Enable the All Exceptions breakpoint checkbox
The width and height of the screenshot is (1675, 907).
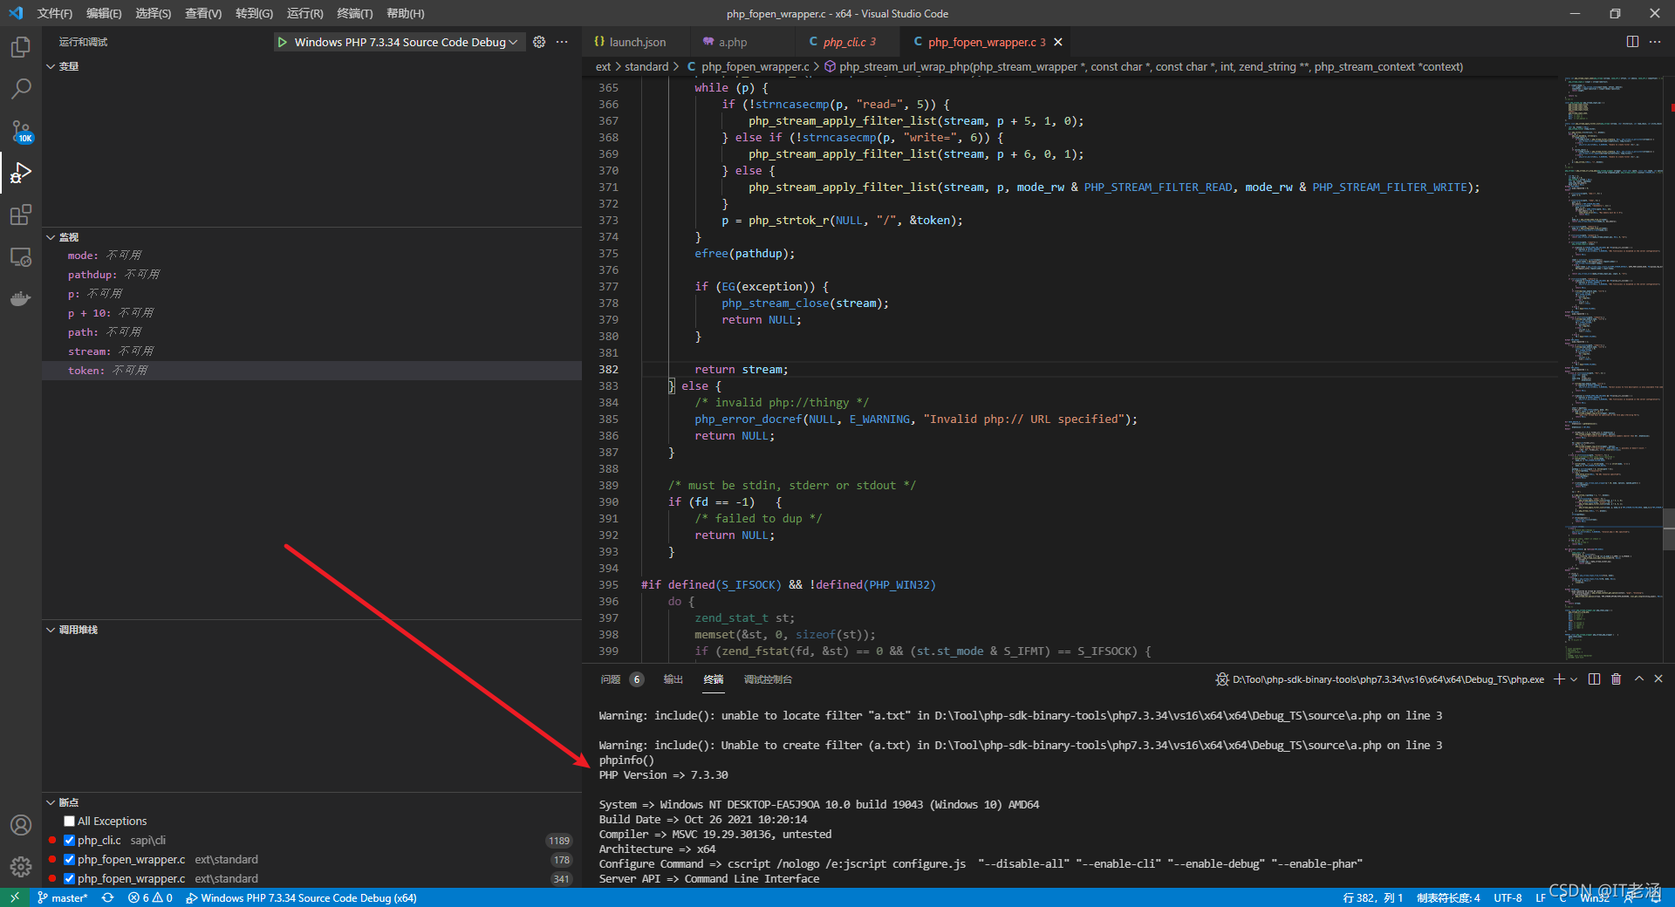point(70,822)
